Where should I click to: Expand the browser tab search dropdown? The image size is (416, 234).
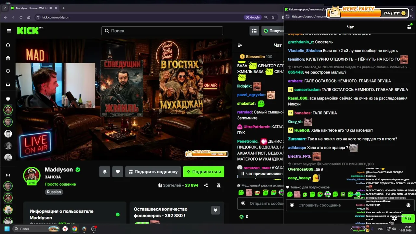coord(5,8)
